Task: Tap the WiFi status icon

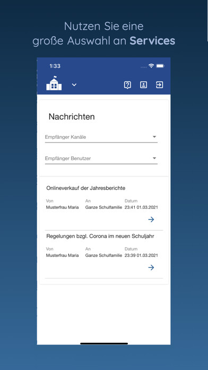Action: (151, 66)
